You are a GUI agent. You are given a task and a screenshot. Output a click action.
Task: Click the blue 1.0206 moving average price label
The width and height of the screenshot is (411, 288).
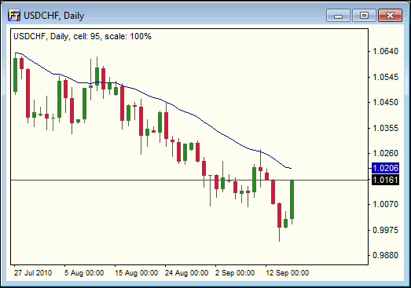pyautogui.click(x=385, y=168)
